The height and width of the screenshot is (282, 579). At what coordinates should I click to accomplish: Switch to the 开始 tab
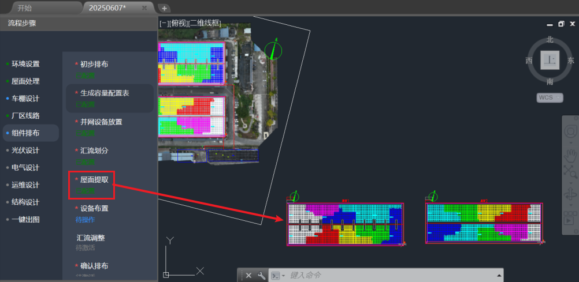[25, 8]
